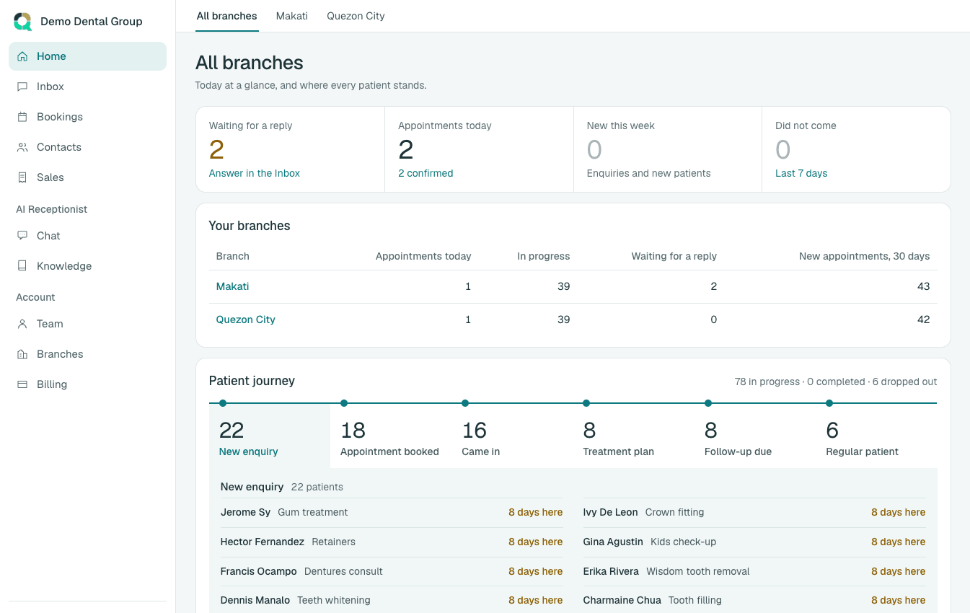This screenshot has height=613, width=970.
Task: Open the Billing page
Action: tap(87, 384)
